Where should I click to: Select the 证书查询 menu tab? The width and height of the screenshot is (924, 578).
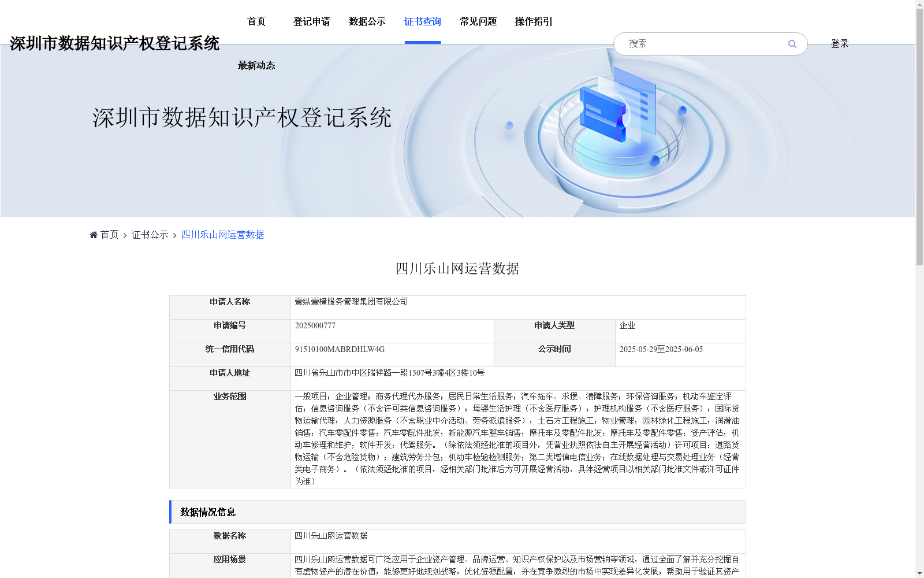click(423, 21)
